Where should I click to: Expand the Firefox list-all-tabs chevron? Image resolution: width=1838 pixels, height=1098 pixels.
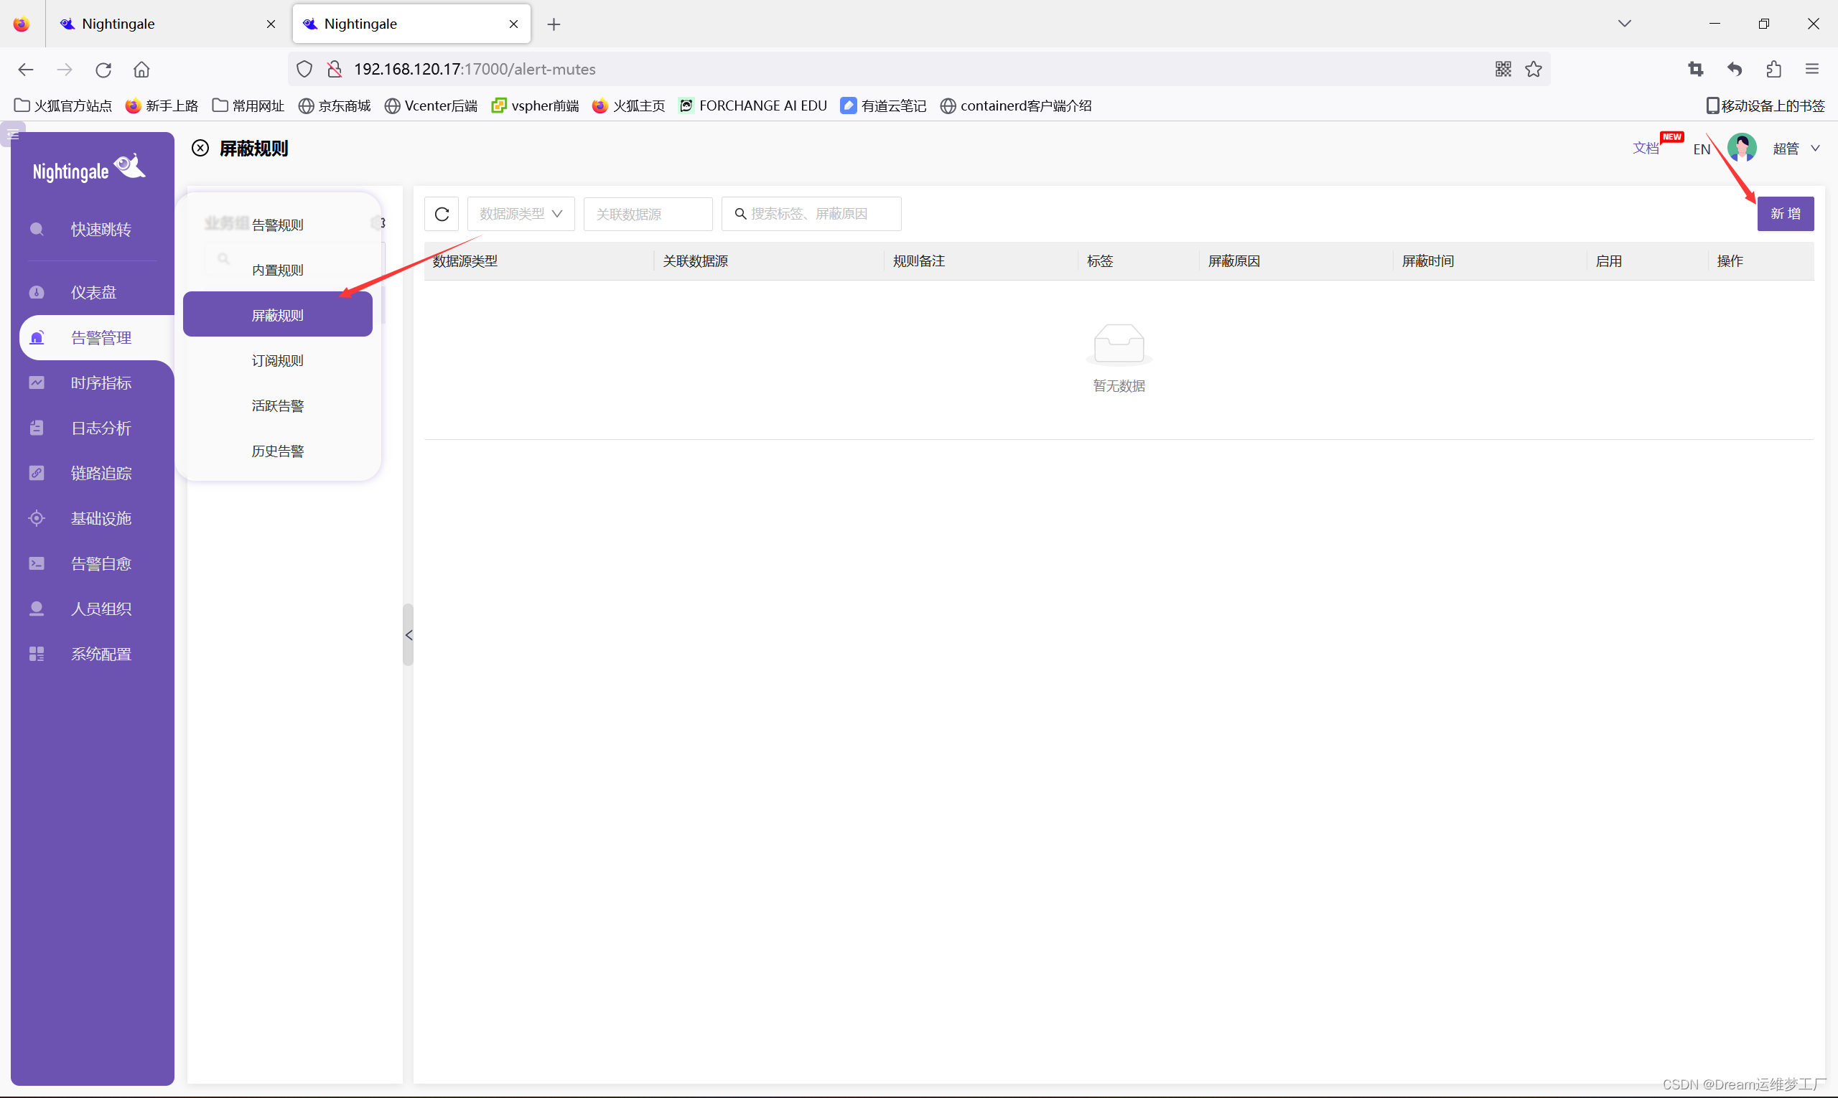[1624, 24]
